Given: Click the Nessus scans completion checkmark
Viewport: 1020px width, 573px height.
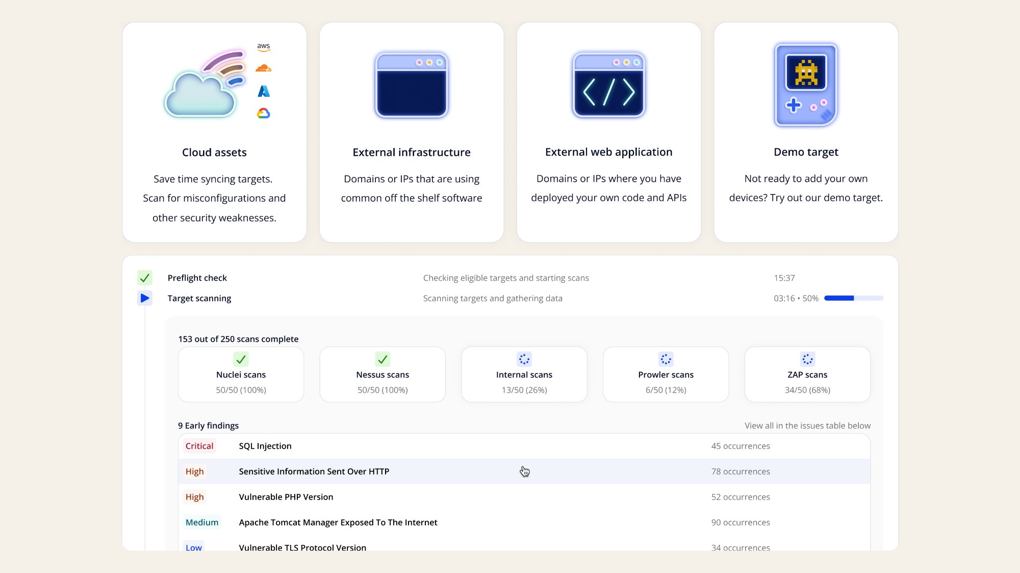Looking at the screenshot, I should pos(382,359).
